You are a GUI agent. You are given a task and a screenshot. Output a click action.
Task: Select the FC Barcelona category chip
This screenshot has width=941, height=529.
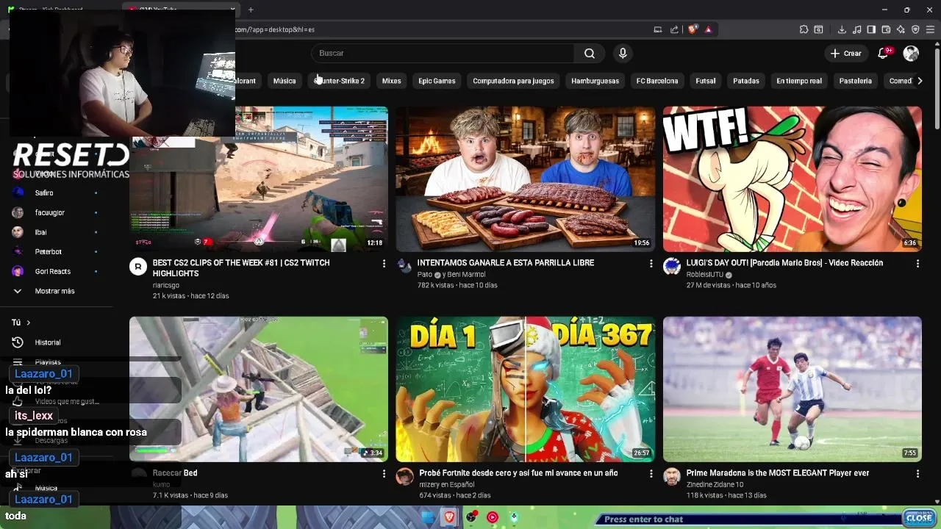click(657, 81)
